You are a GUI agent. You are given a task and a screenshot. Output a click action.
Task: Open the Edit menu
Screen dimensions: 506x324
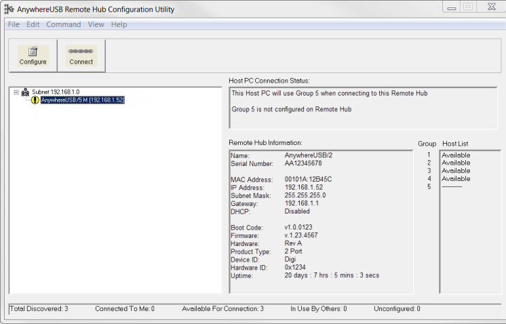pos(33,24)
